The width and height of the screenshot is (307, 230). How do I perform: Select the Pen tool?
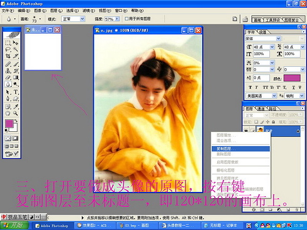pyautogui.click(x=8, y=99)
